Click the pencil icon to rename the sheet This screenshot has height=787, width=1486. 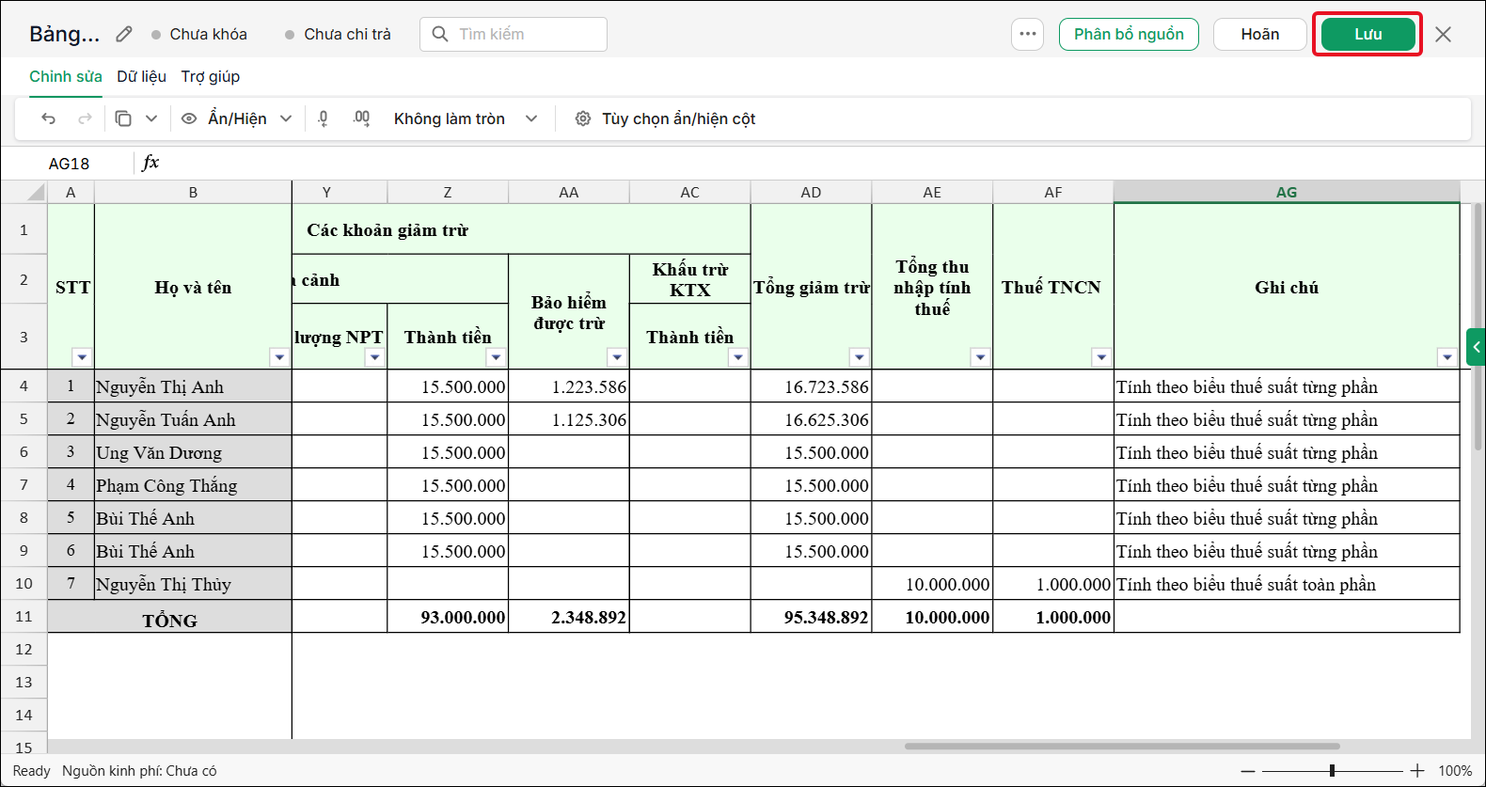coord(124,34)
